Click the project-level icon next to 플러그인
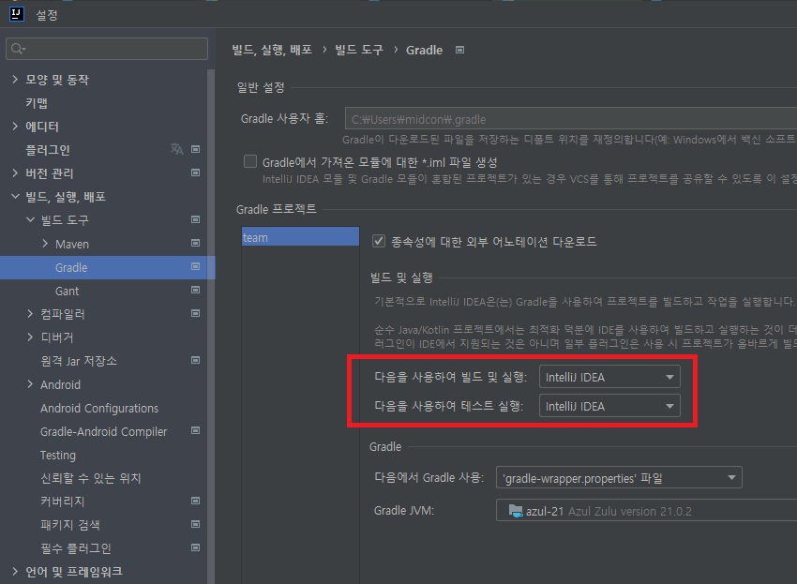The width and height of the screenshot is (797, 584). pos(195,149)
